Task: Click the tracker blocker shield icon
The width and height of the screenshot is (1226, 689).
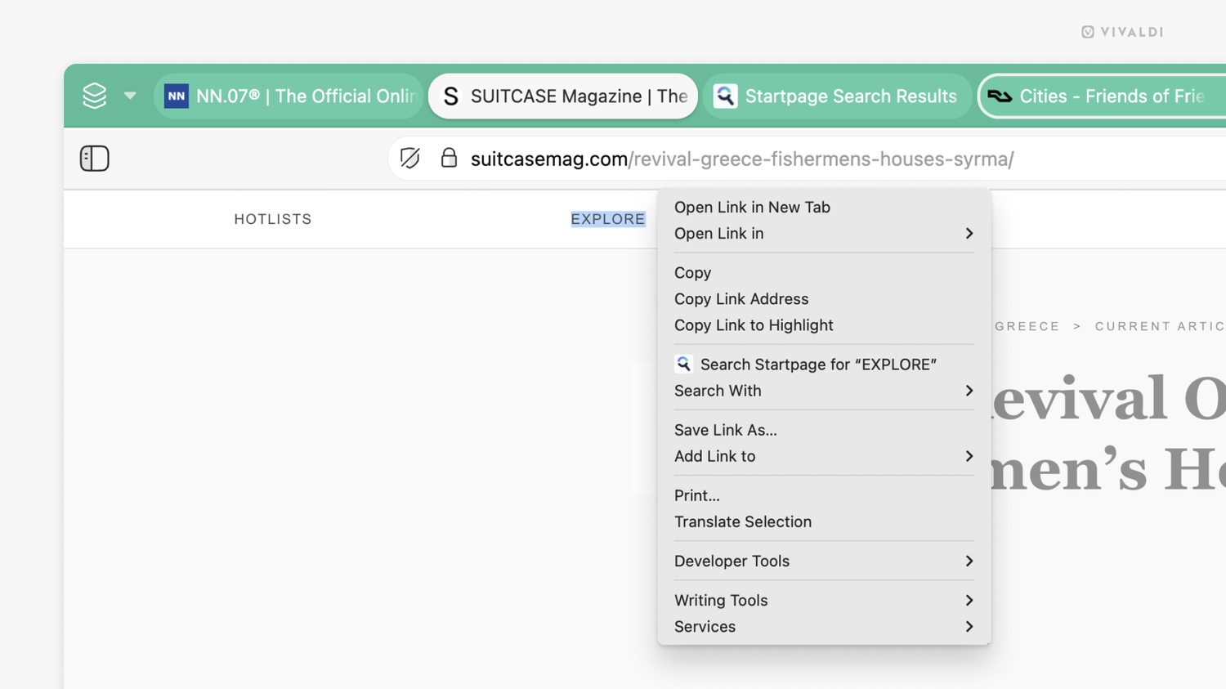Action: coord(410,159)
